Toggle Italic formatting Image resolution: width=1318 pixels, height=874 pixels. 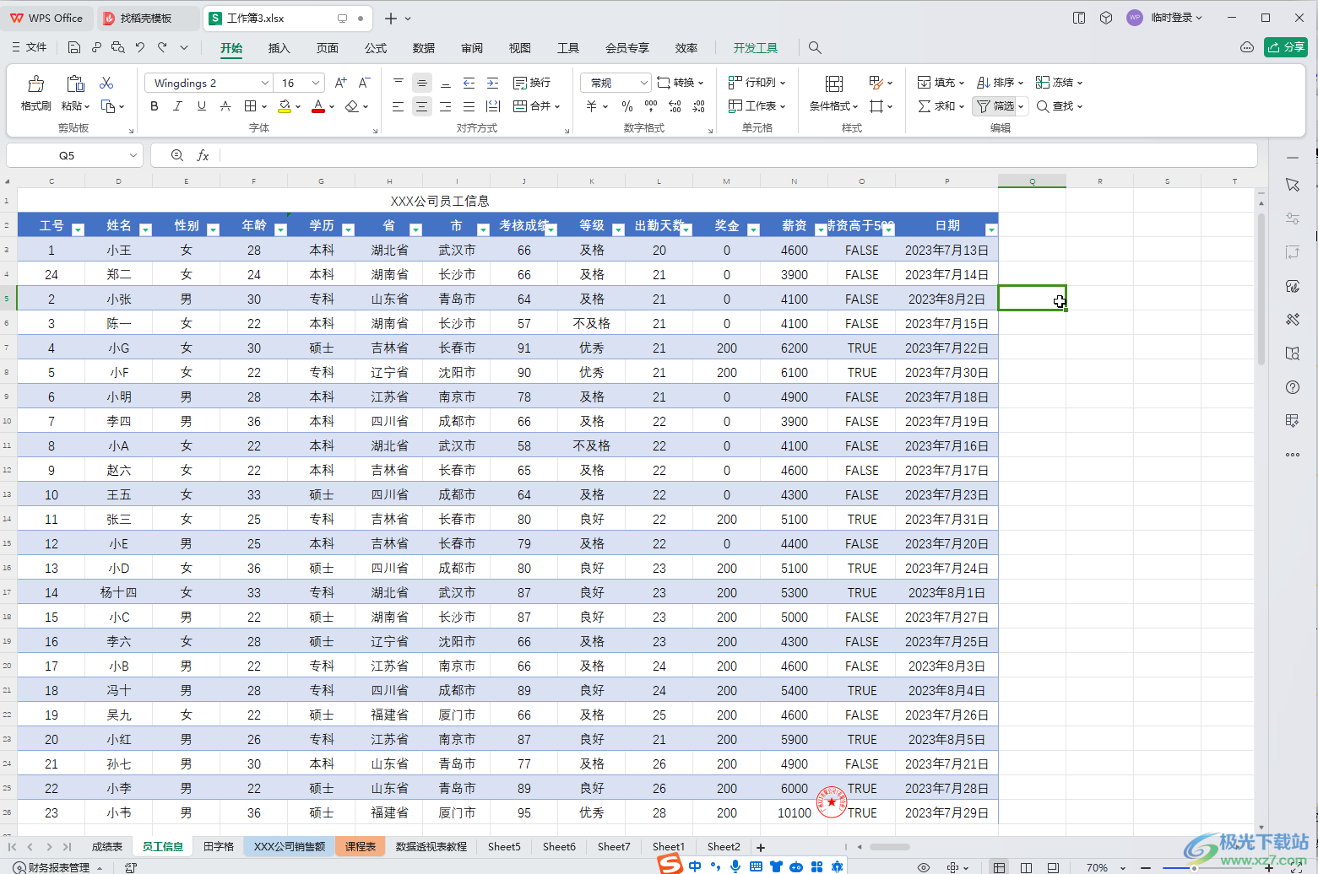coord(177,106)
